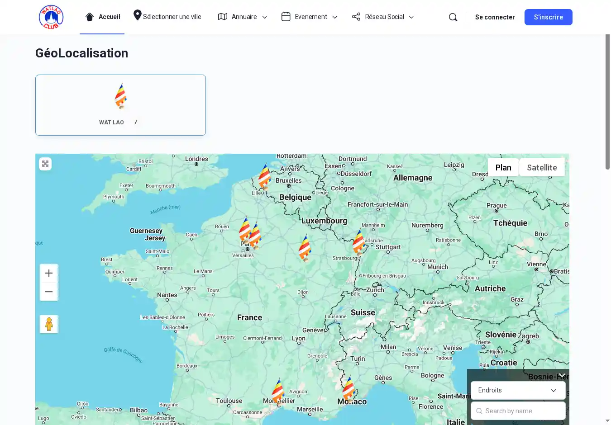Go to the Accueil tab
Viewport: 611px width, 425px height.
point(103,17)
